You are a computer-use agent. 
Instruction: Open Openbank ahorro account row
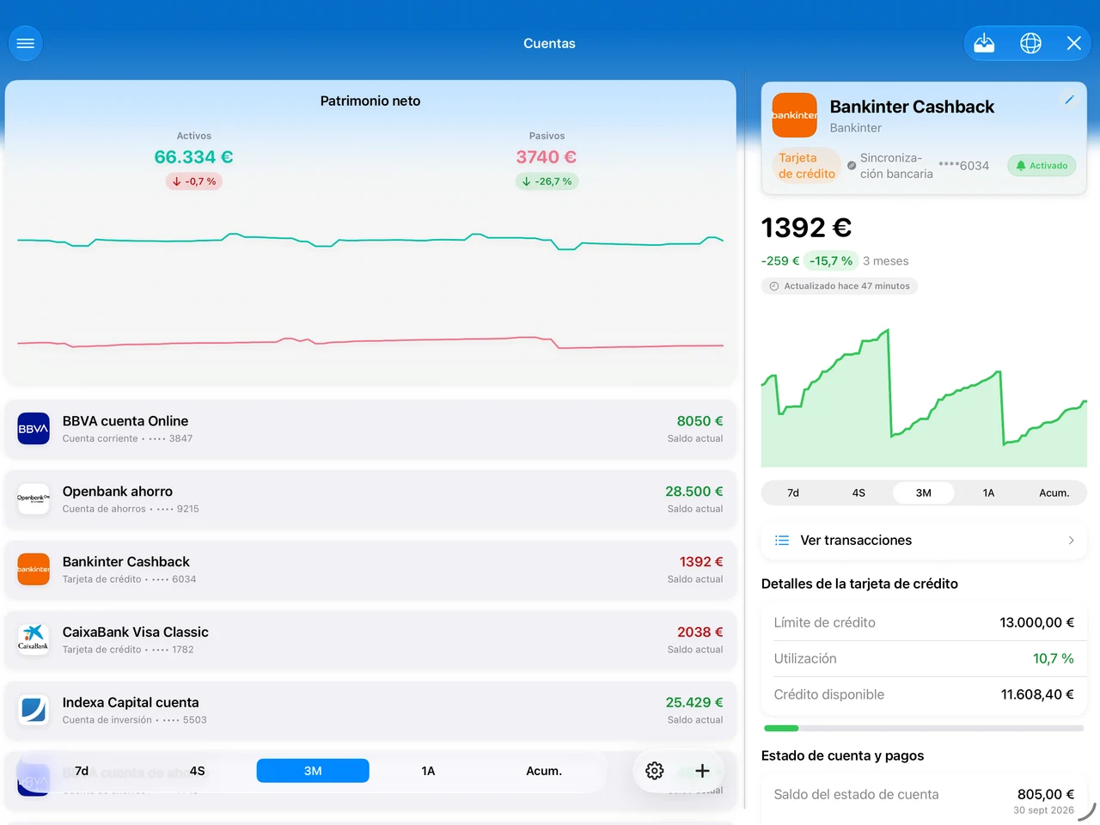click(370, 499)
